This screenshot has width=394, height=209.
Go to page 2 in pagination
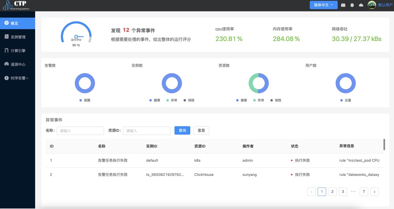[x=332, y=192]
